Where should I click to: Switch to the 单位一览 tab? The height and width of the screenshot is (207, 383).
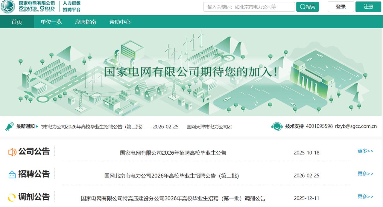tap(51, 22)
